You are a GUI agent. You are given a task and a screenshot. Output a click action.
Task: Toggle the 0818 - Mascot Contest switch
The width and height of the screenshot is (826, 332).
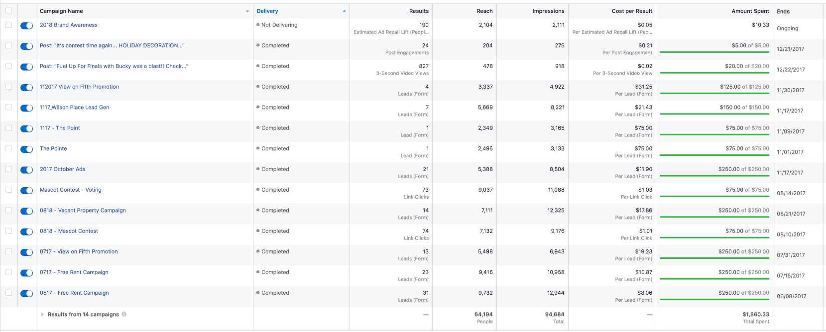point(26,232)
